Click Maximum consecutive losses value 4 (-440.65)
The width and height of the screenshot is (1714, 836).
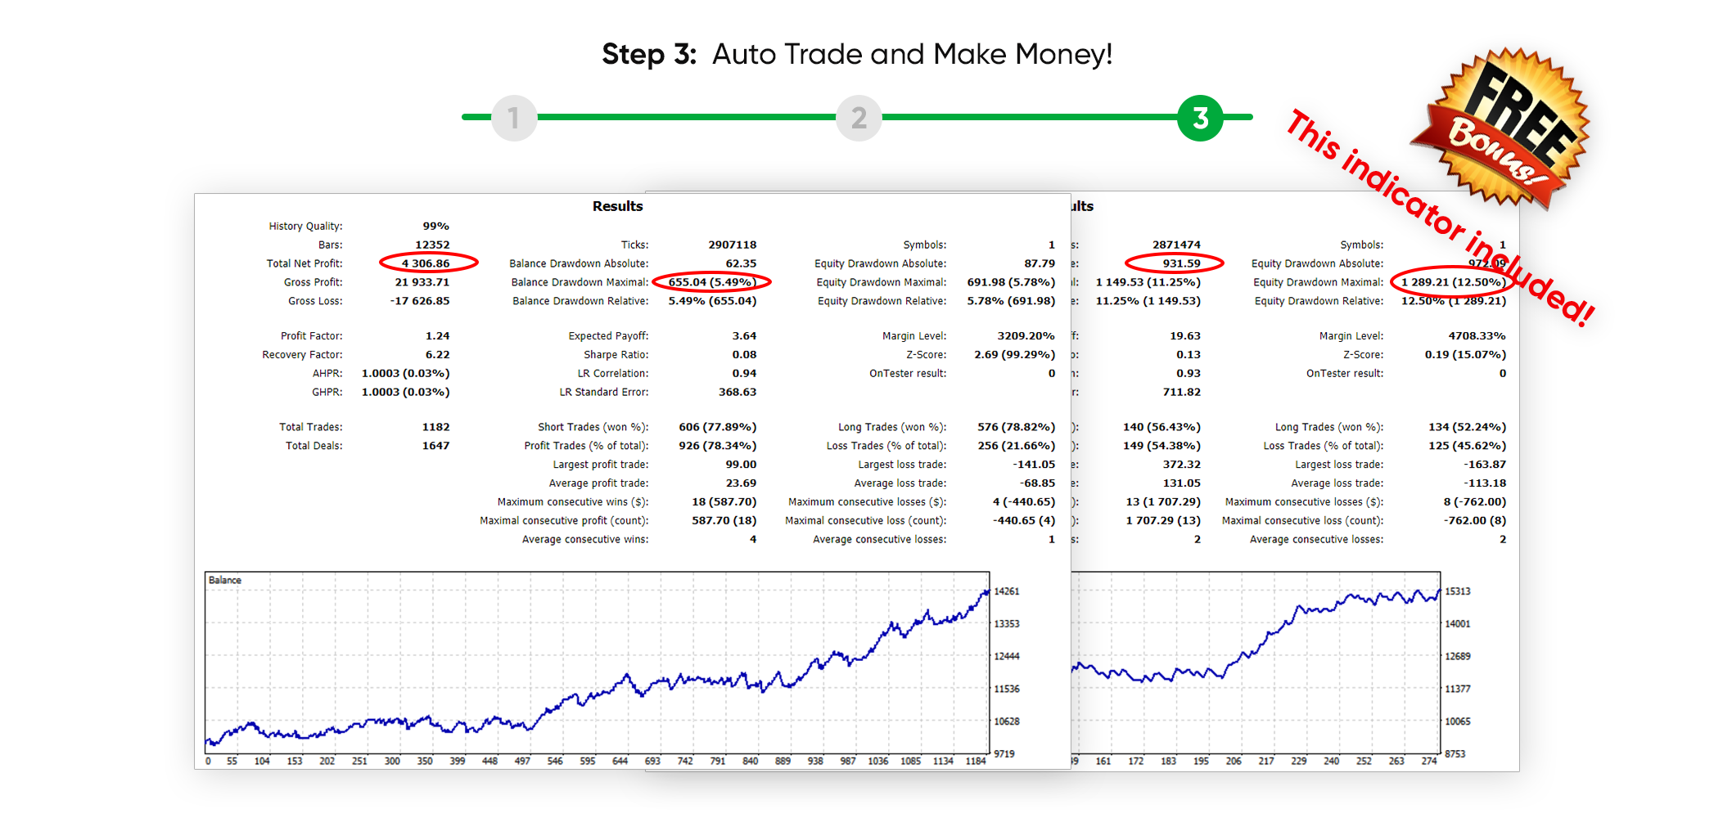point(1024,502)
